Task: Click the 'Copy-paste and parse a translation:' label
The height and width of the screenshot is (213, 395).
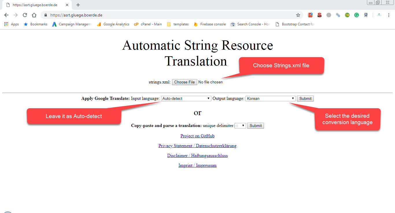Action: (x=166, y=126)
